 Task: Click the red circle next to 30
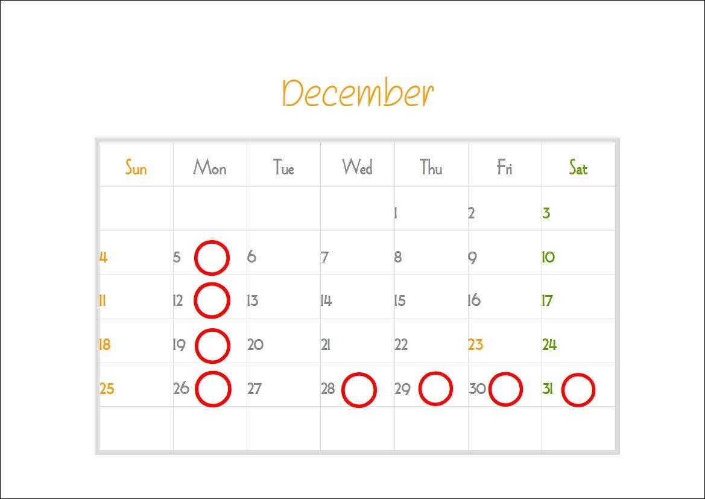505,389
